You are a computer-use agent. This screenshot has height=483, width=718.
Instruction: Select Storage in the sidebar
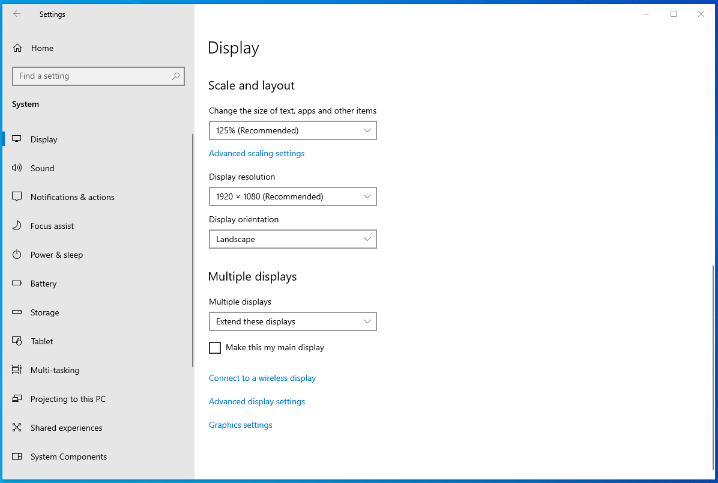pyautogui.click(x=45, y=312)
